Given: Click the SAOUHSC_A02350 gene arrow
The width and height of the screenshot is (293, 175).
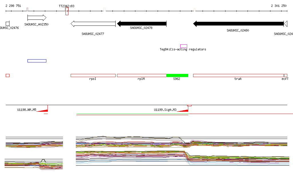Looking at the screenshot, I should pos(37,18).
